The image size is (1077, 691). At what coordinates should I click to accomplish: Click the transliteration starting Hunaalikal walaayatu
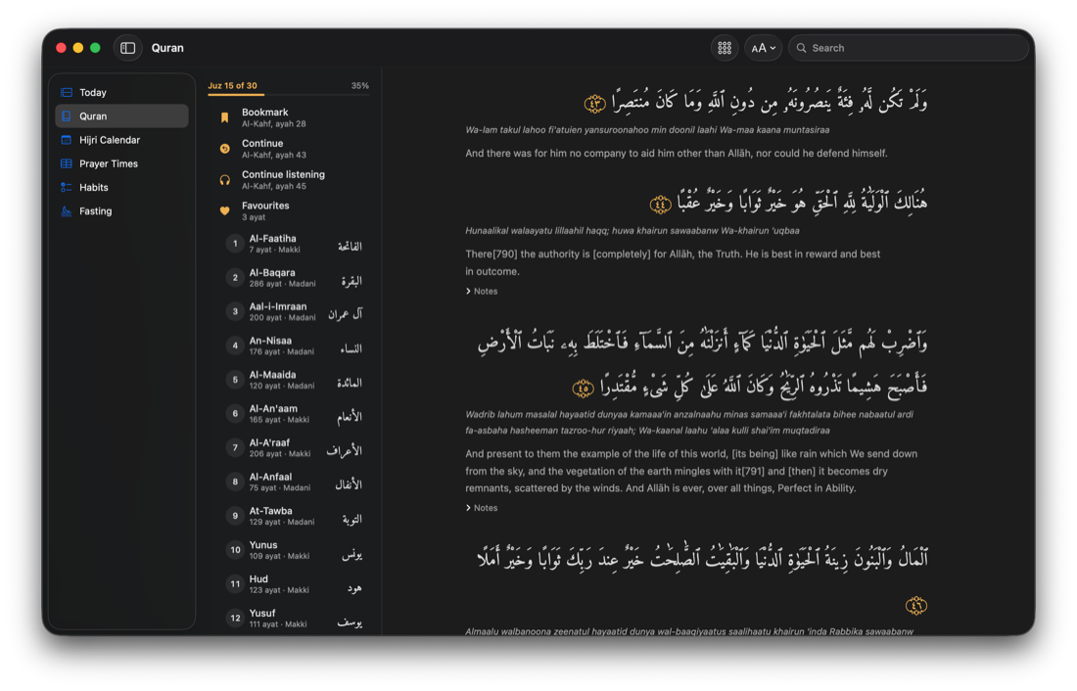point(632,231)
